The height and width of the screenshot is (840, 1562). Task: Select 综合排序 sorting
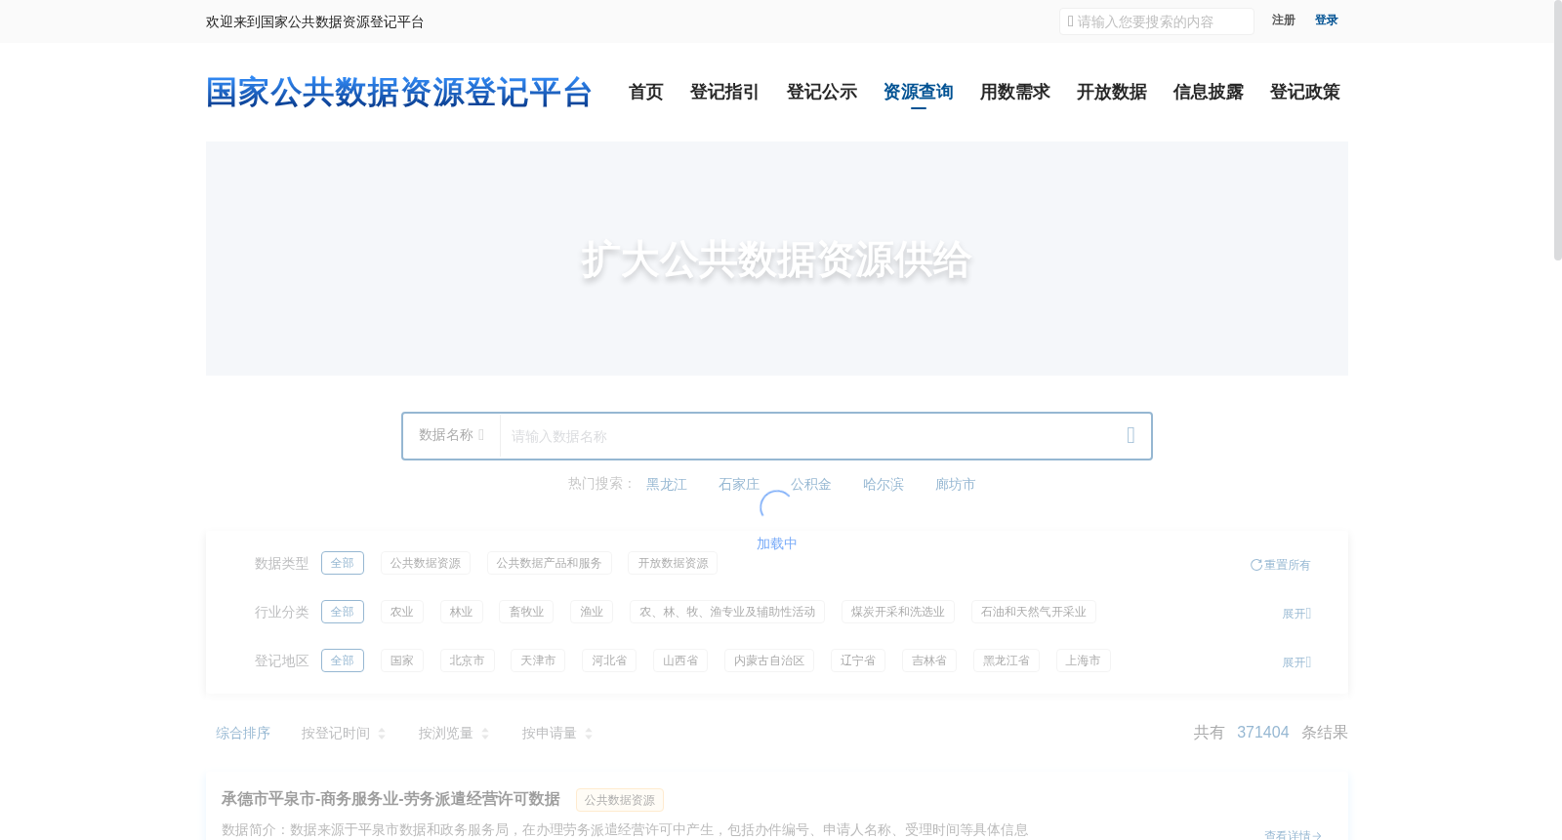coord(243,733)
